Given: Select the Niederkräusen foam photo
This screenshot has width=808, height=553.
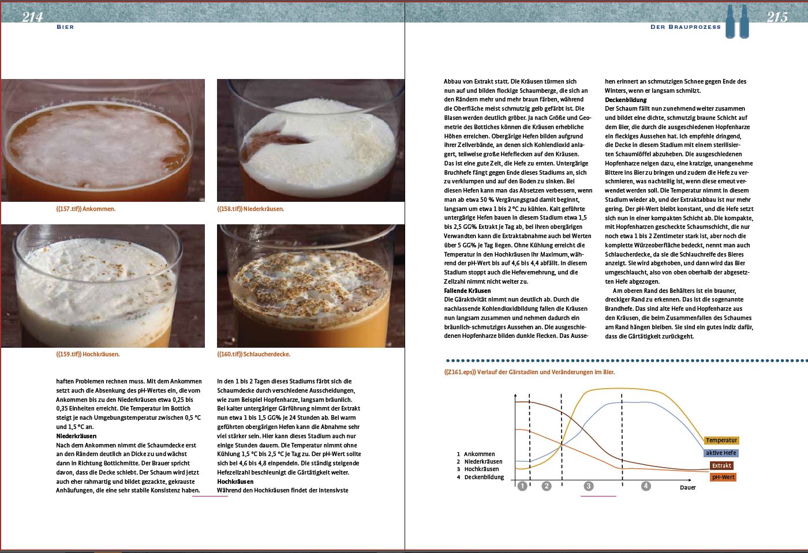Looking at the screenshot, I should pyautogui.click(x=311, y=140).
